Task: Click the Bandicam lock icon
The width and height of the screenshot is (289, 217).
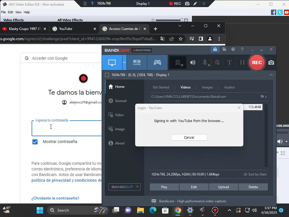Action: tap(215, 49)
